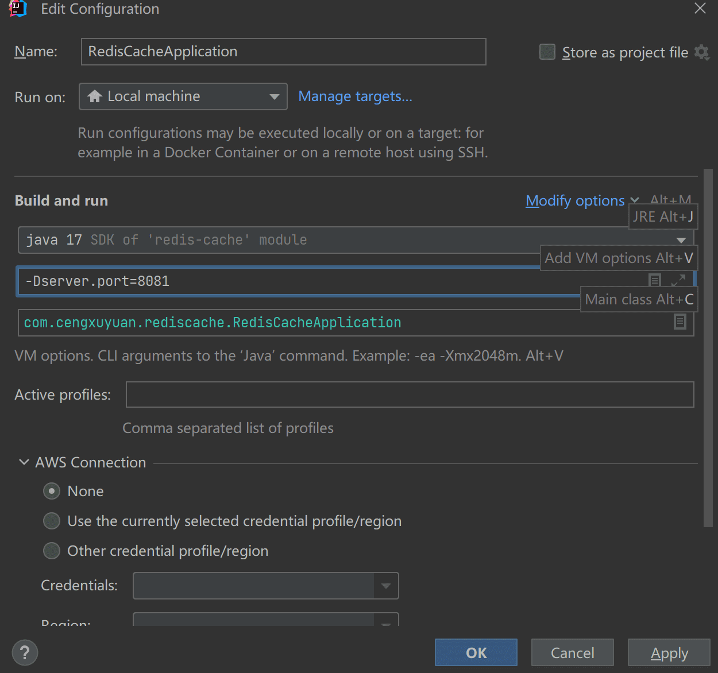Expand the VM options field editor
The width and height of the screenshot is (718, 673).
678,280
